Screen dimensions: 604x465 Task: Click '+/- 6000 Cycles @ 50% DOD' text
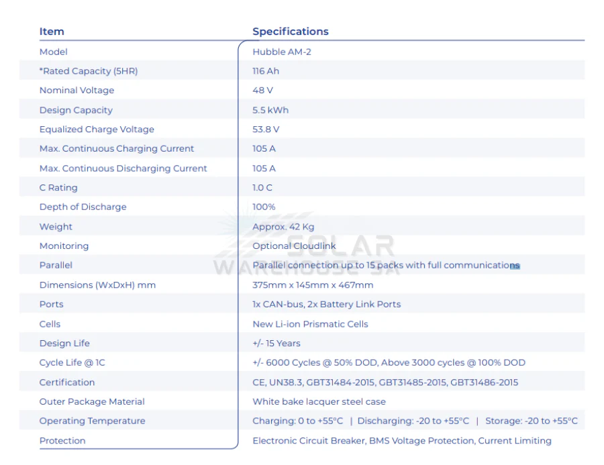click(x=315, y=362)
